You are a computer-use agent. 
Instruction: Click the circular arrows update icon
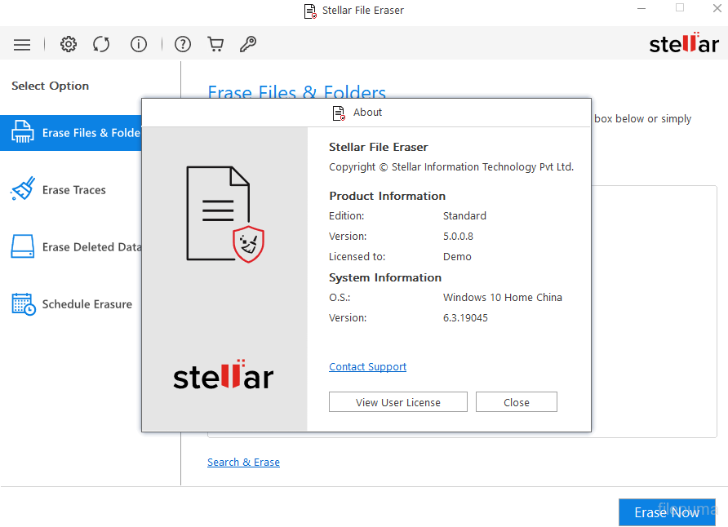(101, 45)
